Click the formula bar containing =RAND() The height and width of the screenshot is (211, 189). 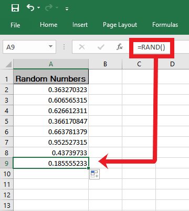(151, 47)
